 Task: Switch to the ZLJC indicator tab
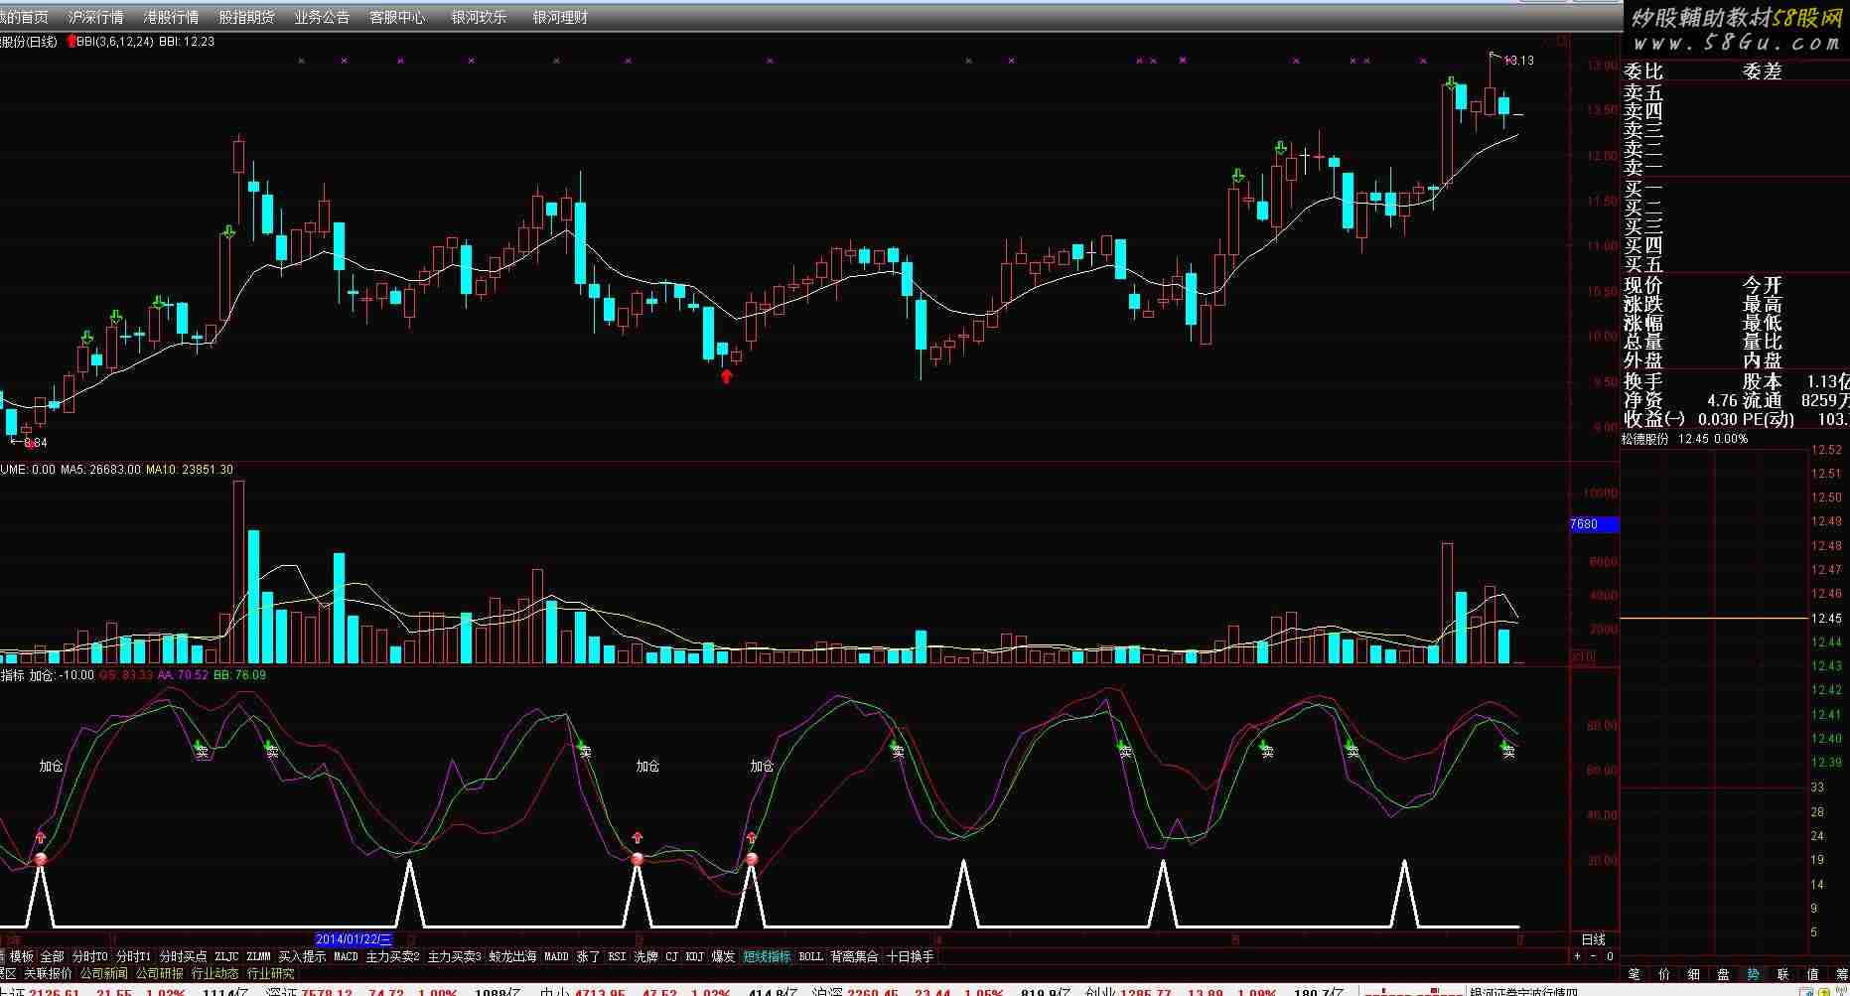coord(226,956)
